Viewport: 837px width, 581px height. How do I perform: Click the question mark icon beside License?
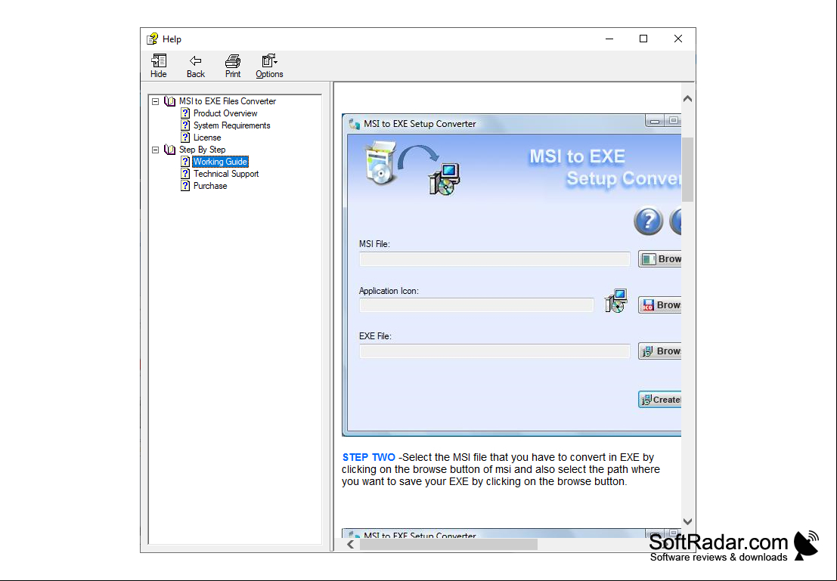[185, 138]
